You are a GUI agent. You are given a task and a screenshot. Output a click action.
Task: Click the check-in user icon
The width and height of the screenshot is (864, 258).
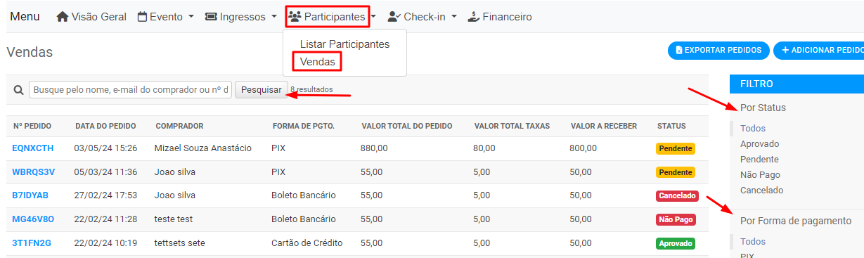pyautogui.click(x=394, y=16)
